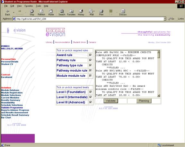Click the results box scroll-down arrow

[159, 96]
